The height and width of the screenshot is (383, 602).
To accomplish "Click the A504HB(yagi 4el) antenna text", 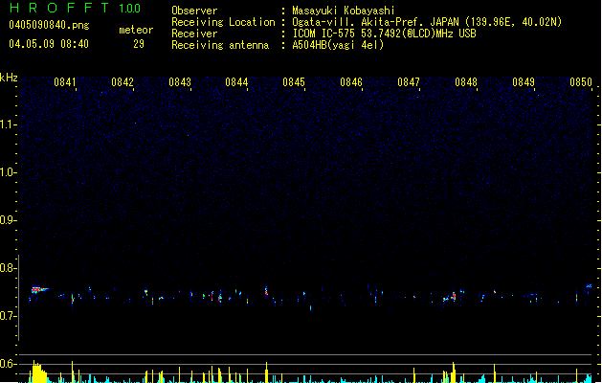I will (338, 45).
